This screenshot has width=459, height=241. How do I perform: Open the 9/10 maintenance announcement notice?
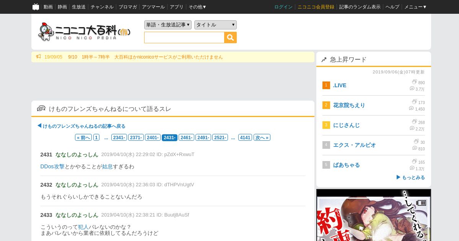[x=145, y=57]
